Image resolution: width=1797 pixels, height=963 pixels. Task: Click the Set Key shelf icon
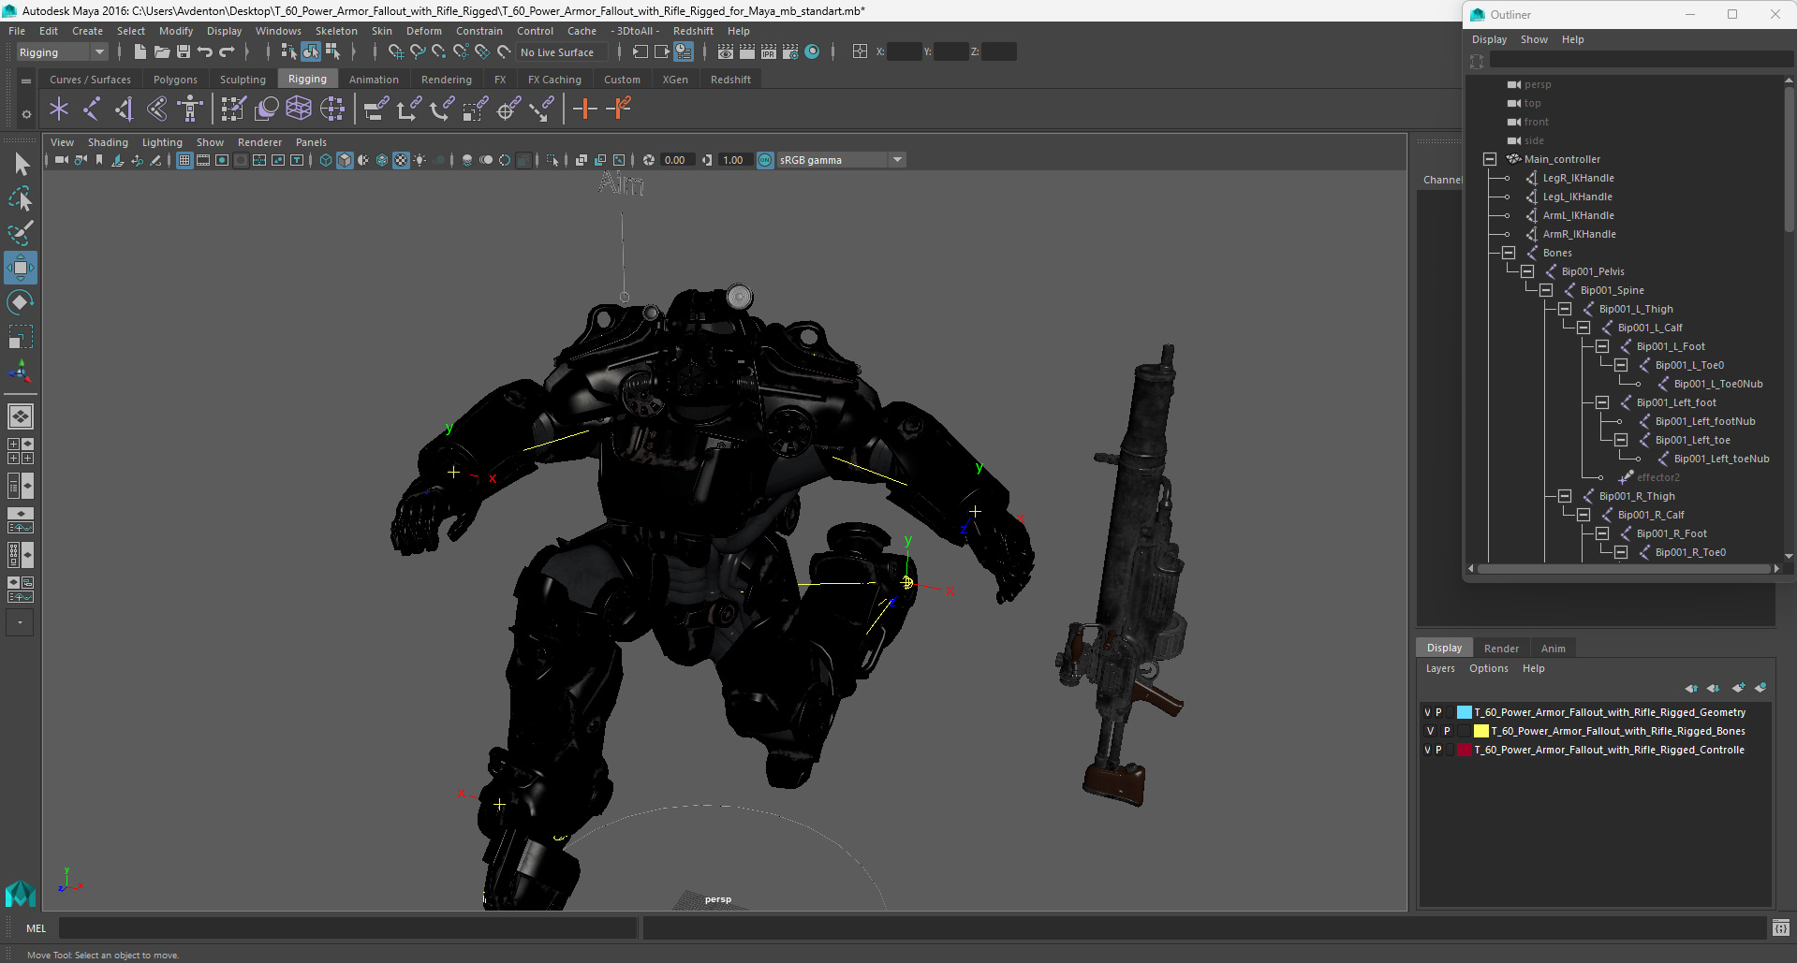[585, 109]
